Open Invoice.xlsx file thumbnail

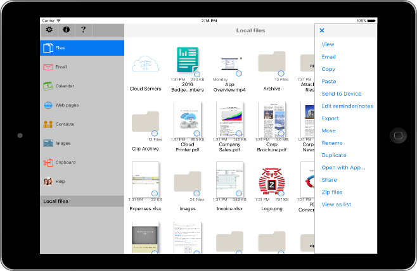tap(229, 179)
